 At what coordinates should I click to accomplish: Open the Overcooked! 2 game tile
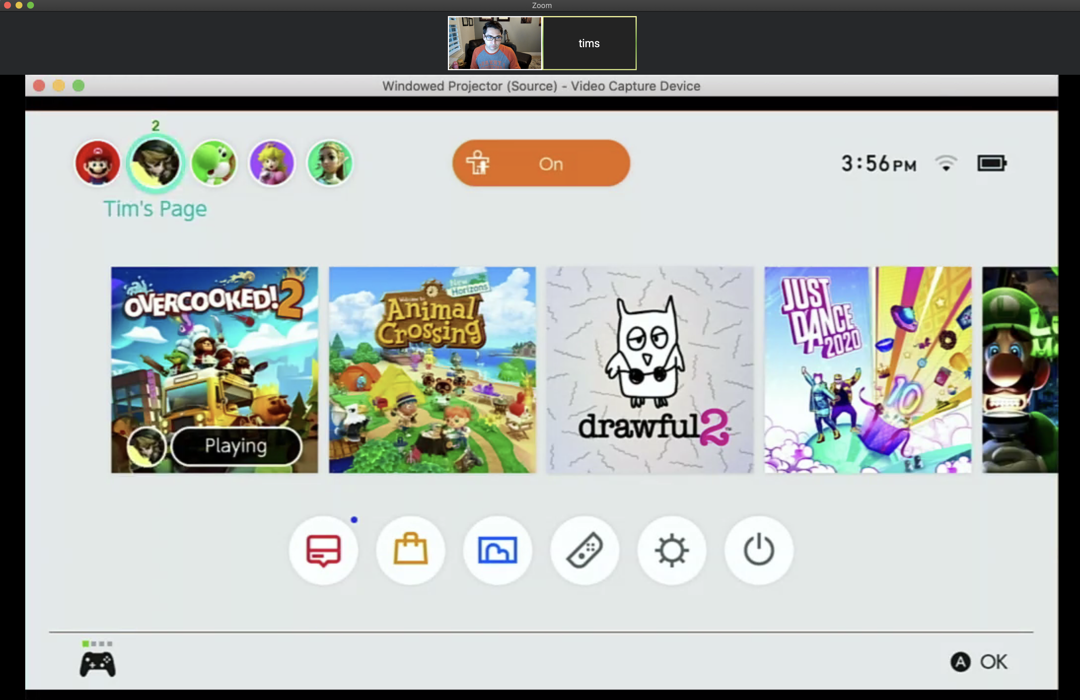point(215,370)
